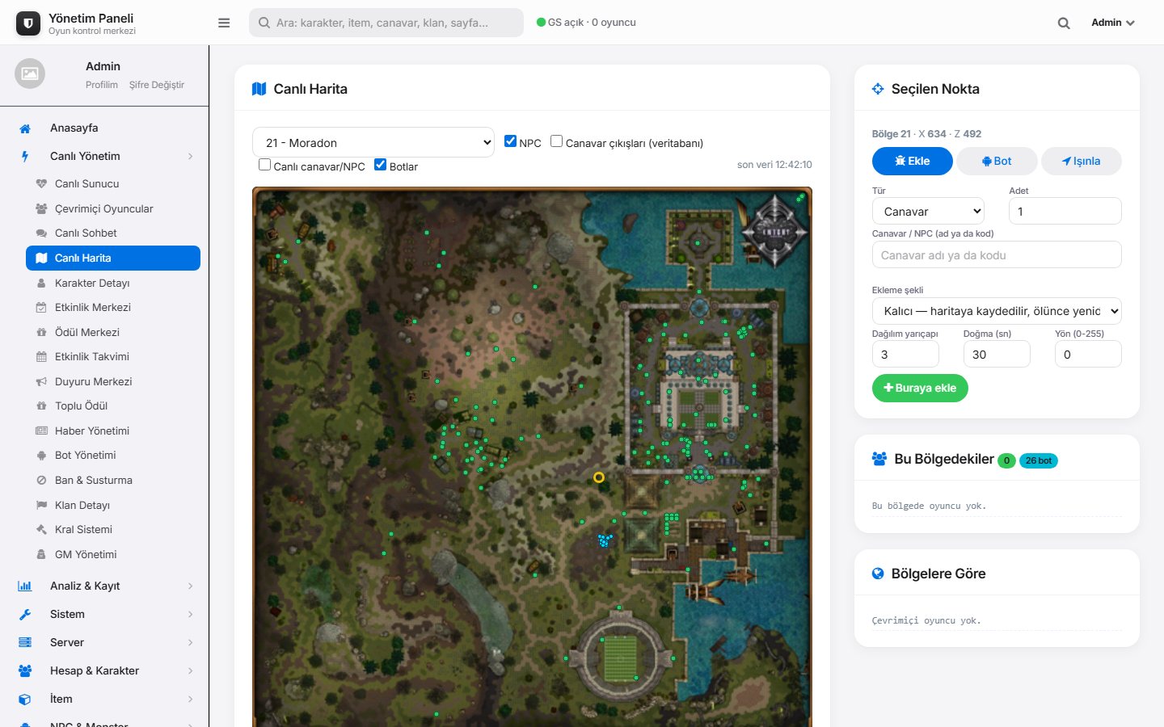1164x727 pixels.
Task: Click the Adet quantity field
Action: [1065, 211]
